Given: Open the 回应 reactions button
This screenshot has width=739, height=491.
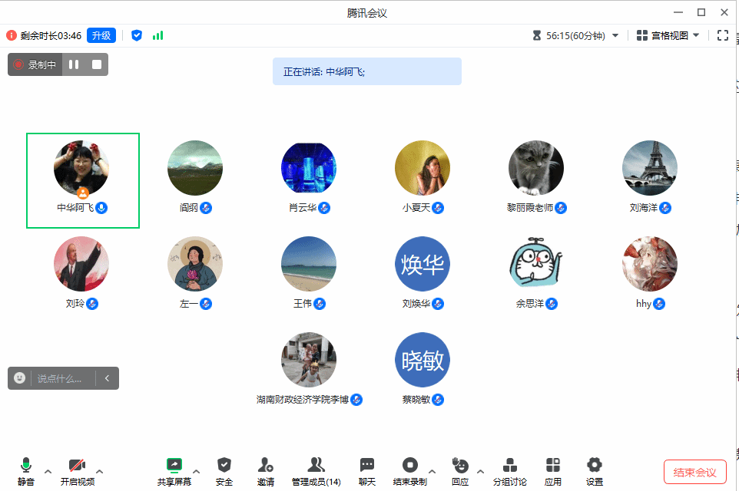Looking at the screenshot, I should (460, 471).
